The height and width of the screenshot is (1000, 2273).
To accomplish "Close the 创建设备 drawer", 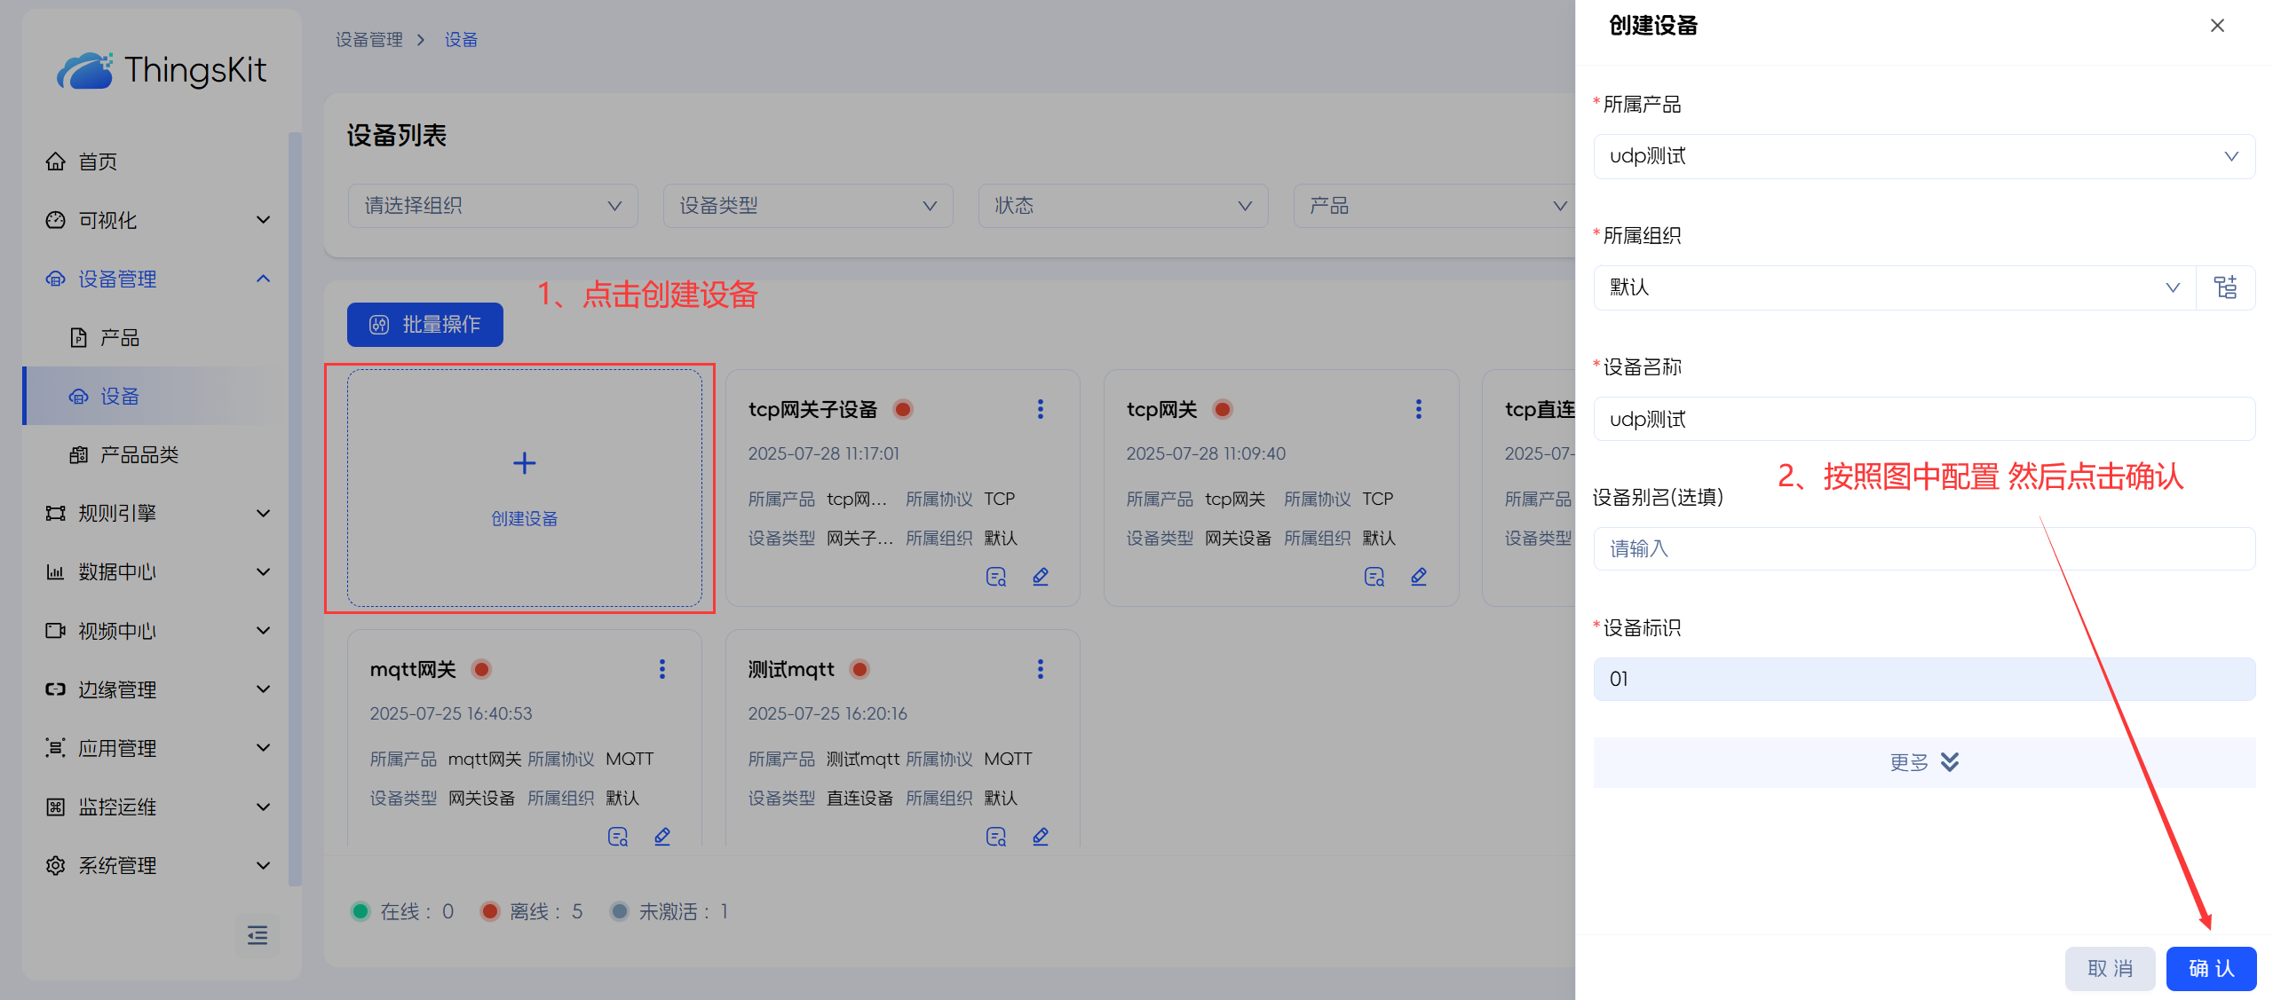I will point(2217,26).
